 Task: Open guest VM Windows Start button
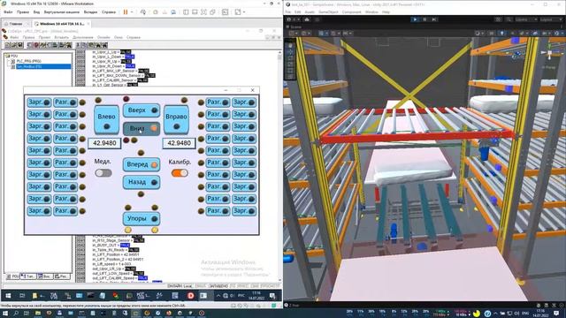click(8, 296)
